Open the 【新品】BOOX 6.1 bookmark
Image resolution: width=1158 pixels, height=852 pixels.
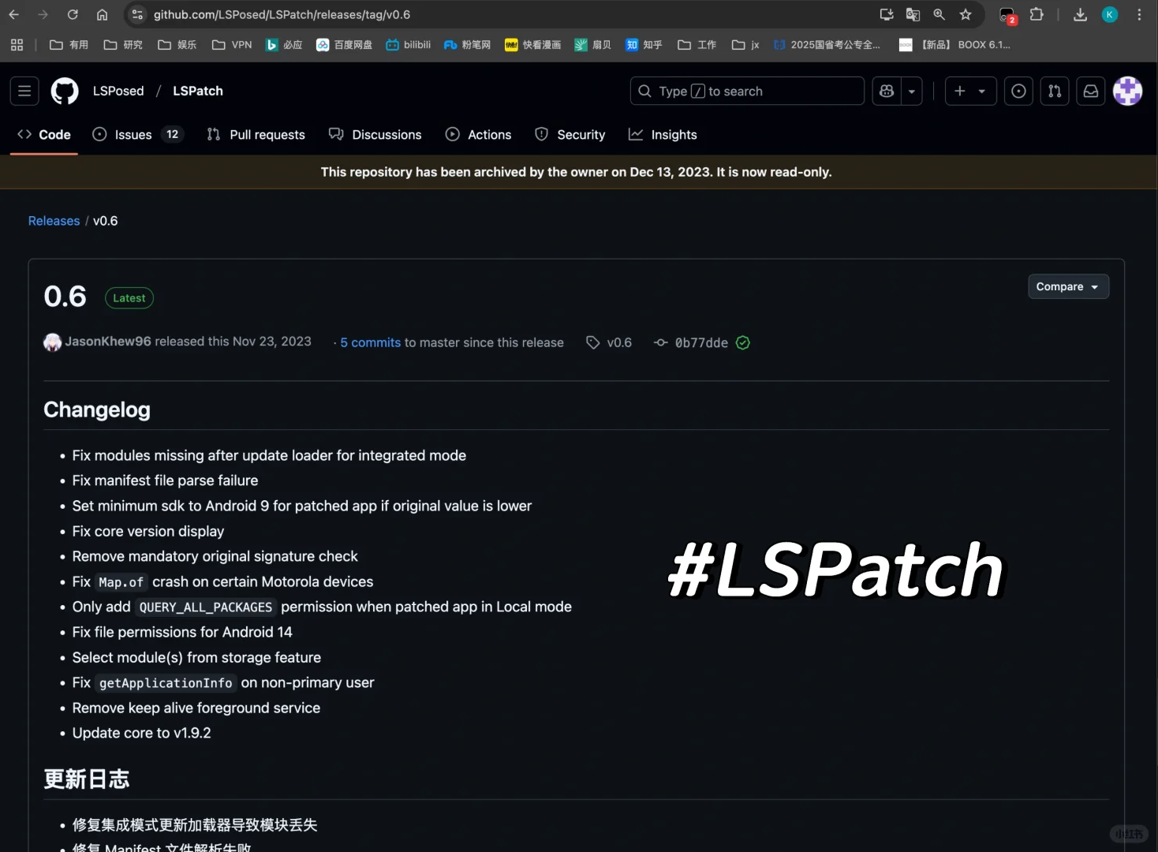point(954,45)
